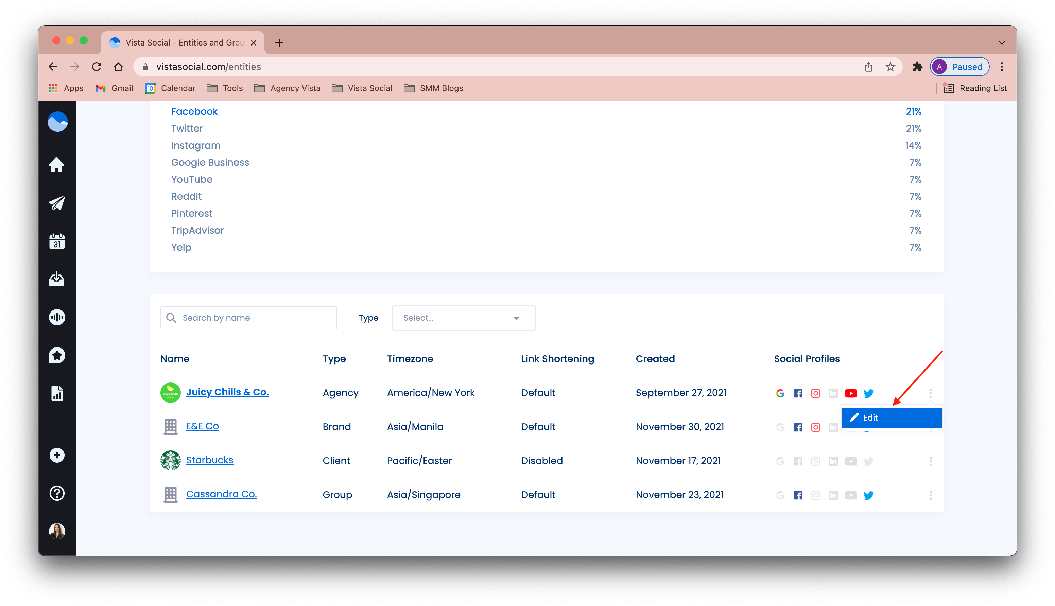Reload the page

(97, 67)
